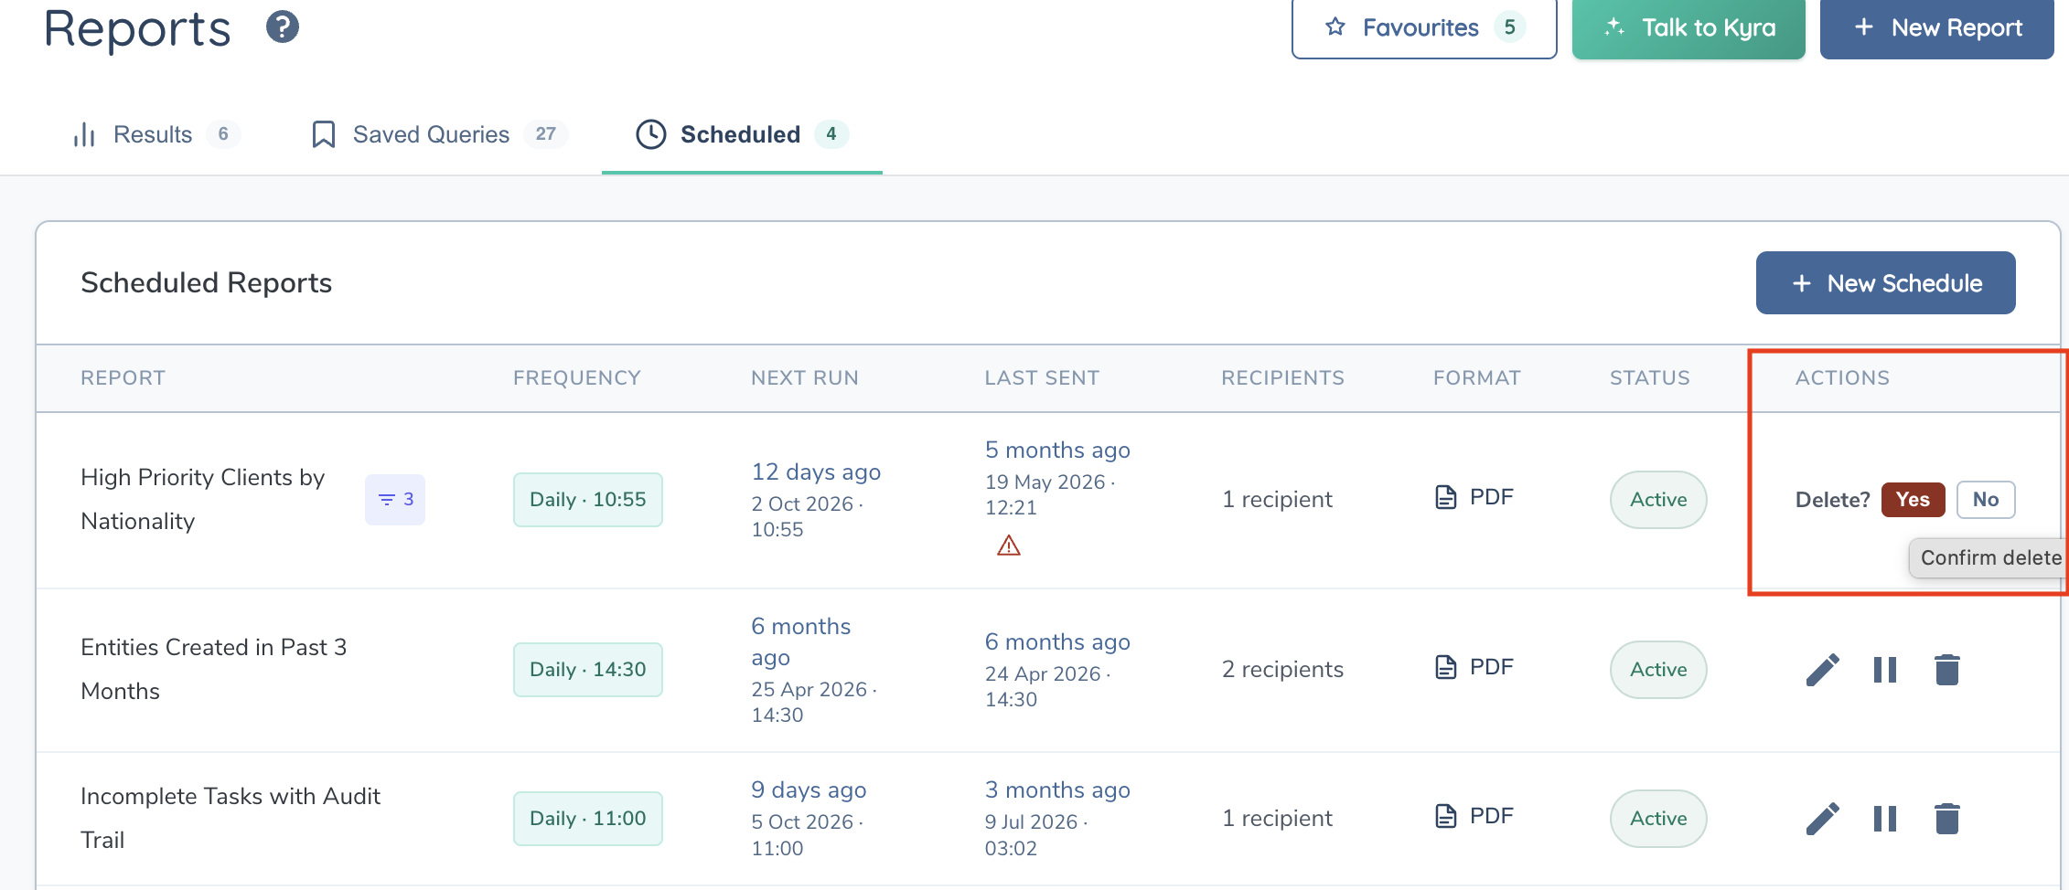Screen dimensions: 2069x890
Task: Delete the Entities Created in Past 3 Months schedule
Action: coord(1947,670)
